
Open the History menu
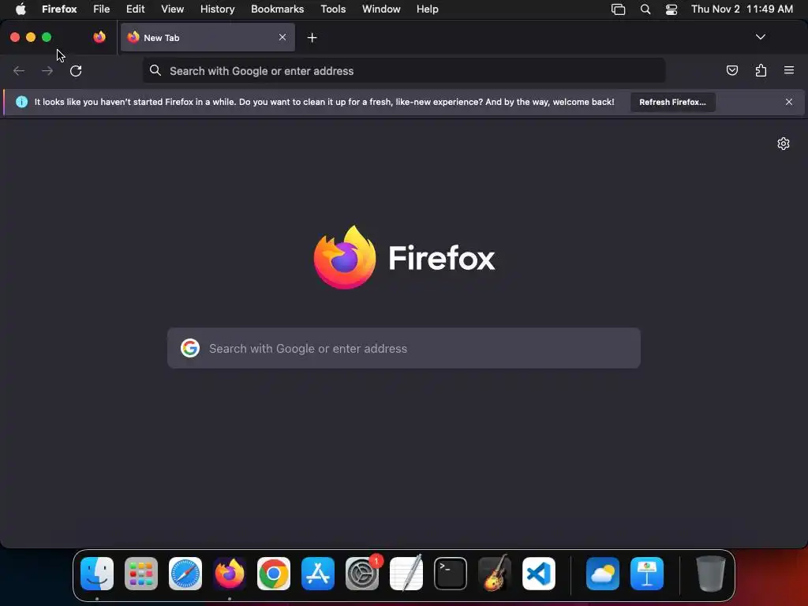pos(218,9)
